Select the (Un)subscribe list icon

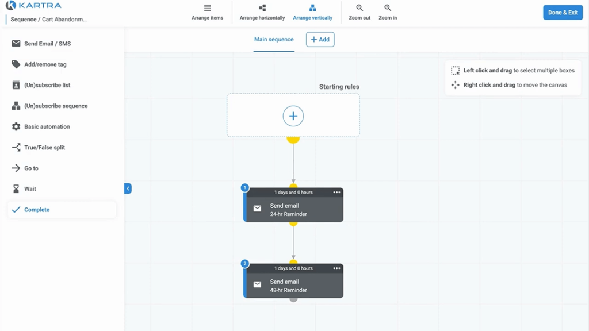coord(16,85)
